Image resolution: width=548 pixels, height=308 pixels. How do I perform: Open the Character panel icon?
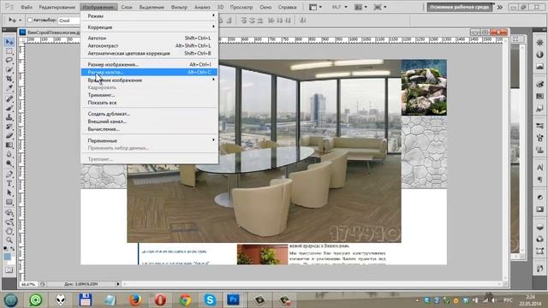[540, 168]
